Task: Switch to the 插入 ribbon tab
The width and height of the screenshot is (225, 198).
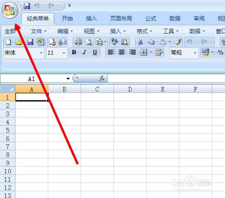Action: pyautogui.click(x=92, y=19)
